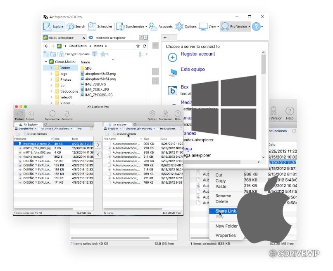Image resolution: width=333 pixels, height=271 pixels.
Task: Choose Share Link in the context menu
Action: (226, 211)
